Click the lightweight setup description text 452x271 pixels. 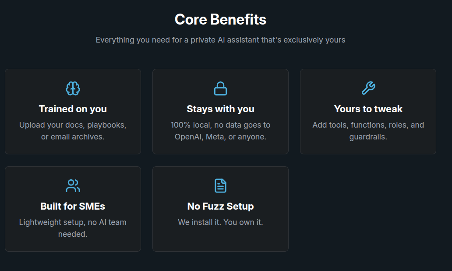click(73, 228)
